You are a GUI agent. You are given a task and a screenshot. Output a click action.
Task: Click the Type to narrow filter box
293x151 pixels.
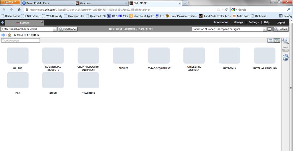(x=21, y=40)
